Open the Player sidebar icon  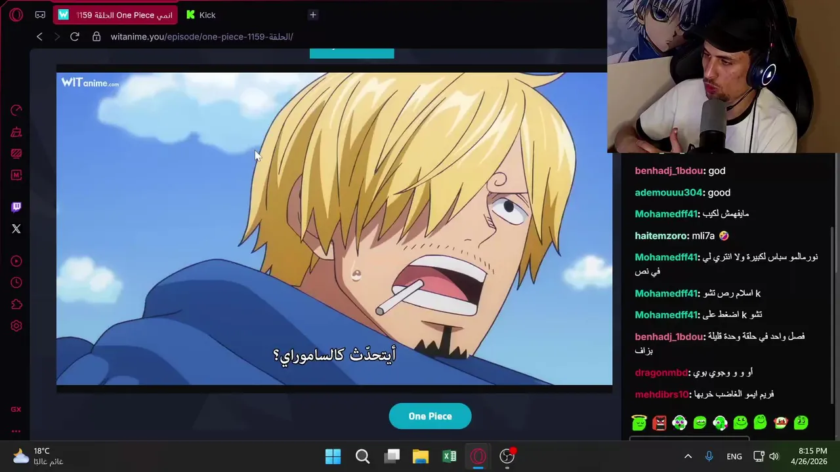click(x=16, y=261)
